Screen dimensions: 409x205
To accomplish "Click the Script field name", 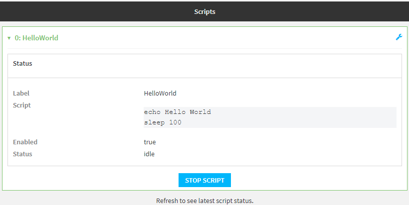I will (x=21, y=105).
